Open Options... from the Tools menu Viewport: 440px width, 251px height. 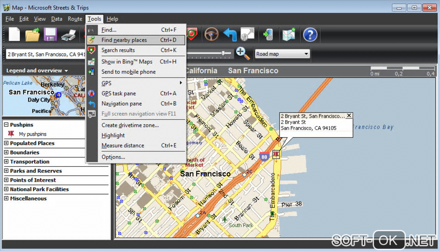(x=136, y=157)
